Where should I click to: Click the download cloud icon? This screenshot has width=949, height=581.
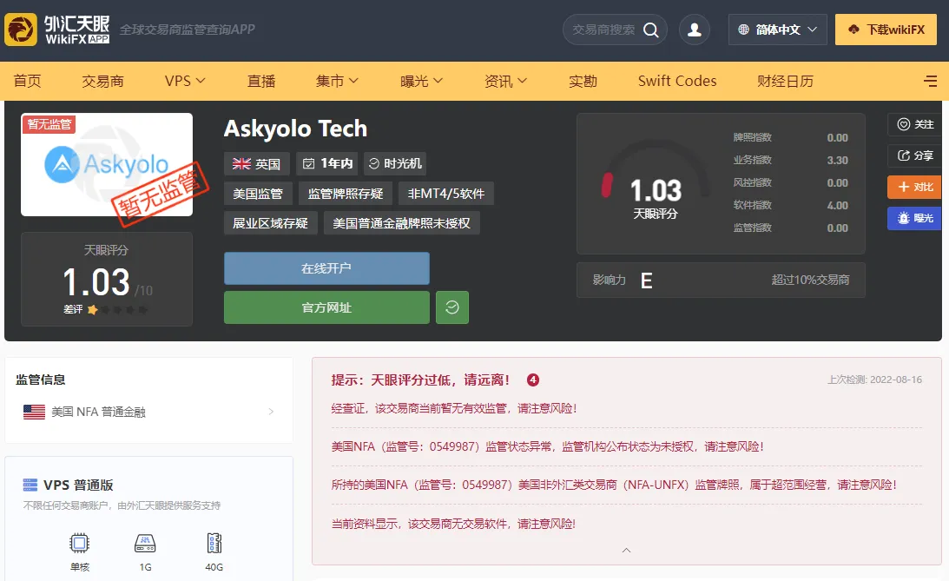tap(853, 29)
